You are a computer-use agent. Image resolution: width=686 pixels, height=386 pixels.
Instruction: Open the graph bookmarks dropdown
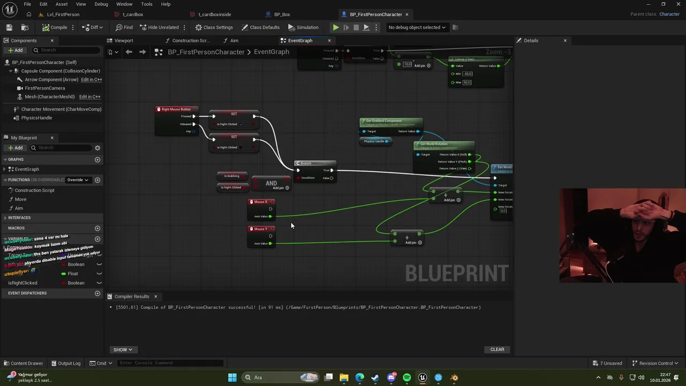click(111, 52)
